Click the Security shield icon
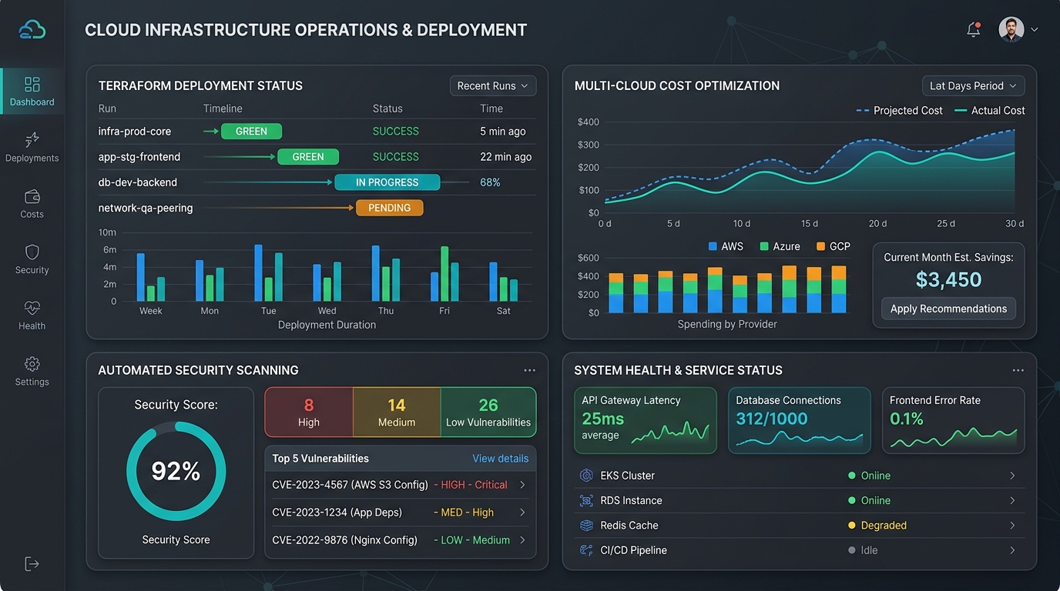1060x591 pixels. point(32,252)
